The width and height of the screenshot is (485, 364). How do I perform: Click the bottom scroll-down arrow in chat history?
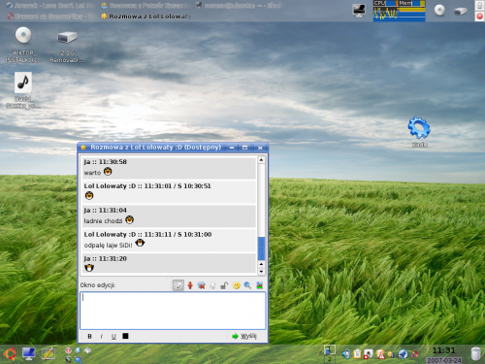click(x=261, y=272)
